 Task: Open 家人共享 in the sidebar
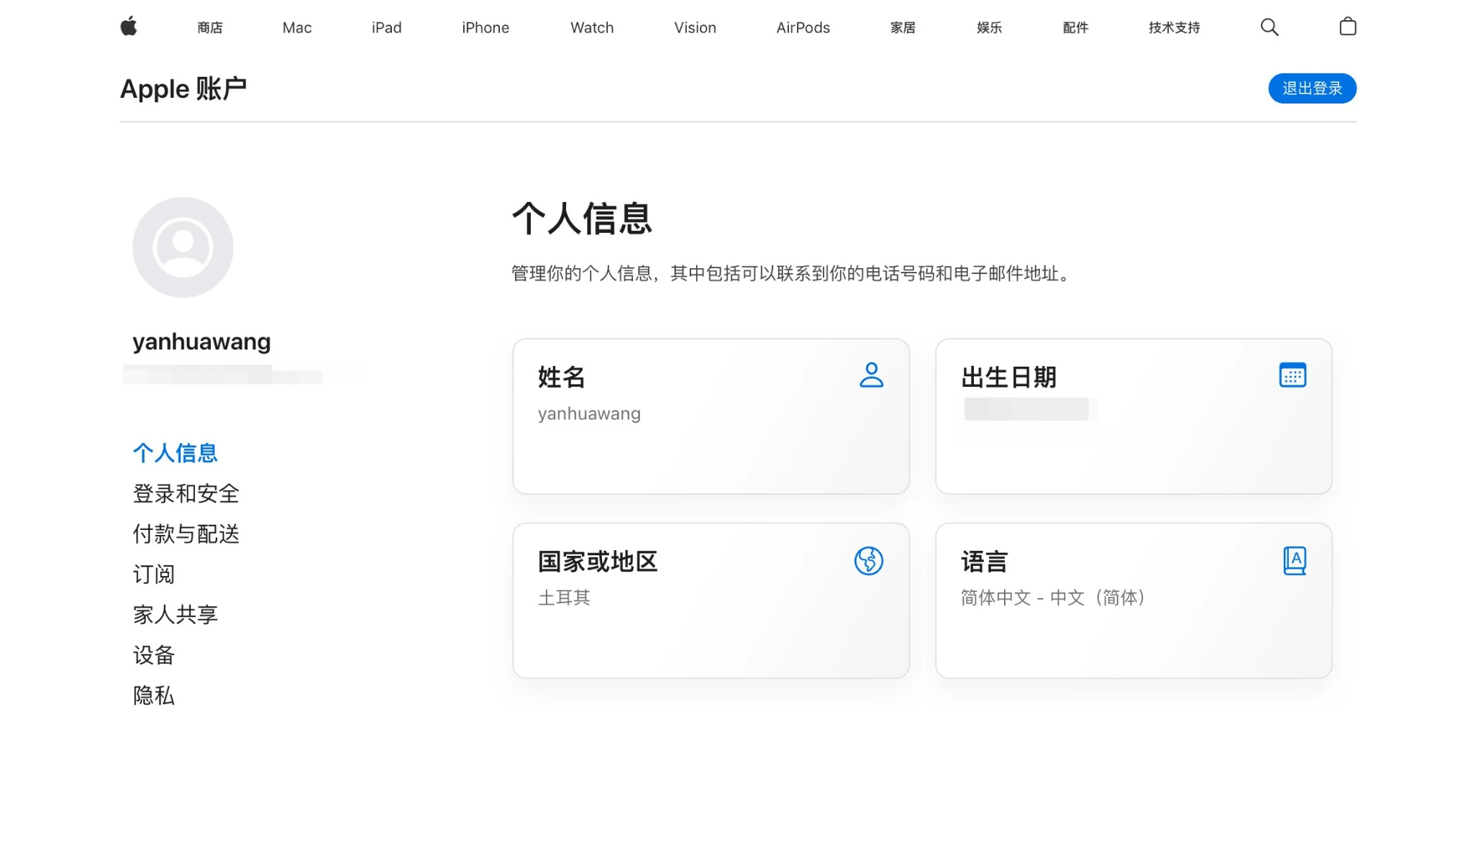175,614
